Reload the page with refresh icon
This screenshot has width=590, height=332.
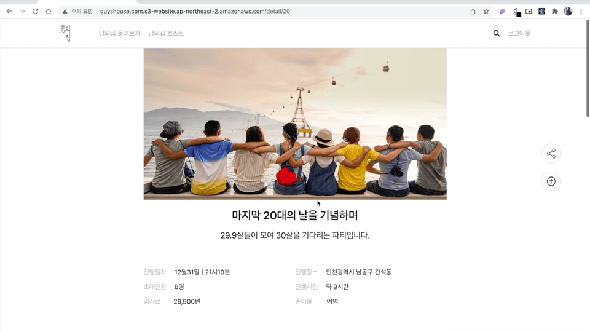36,11
